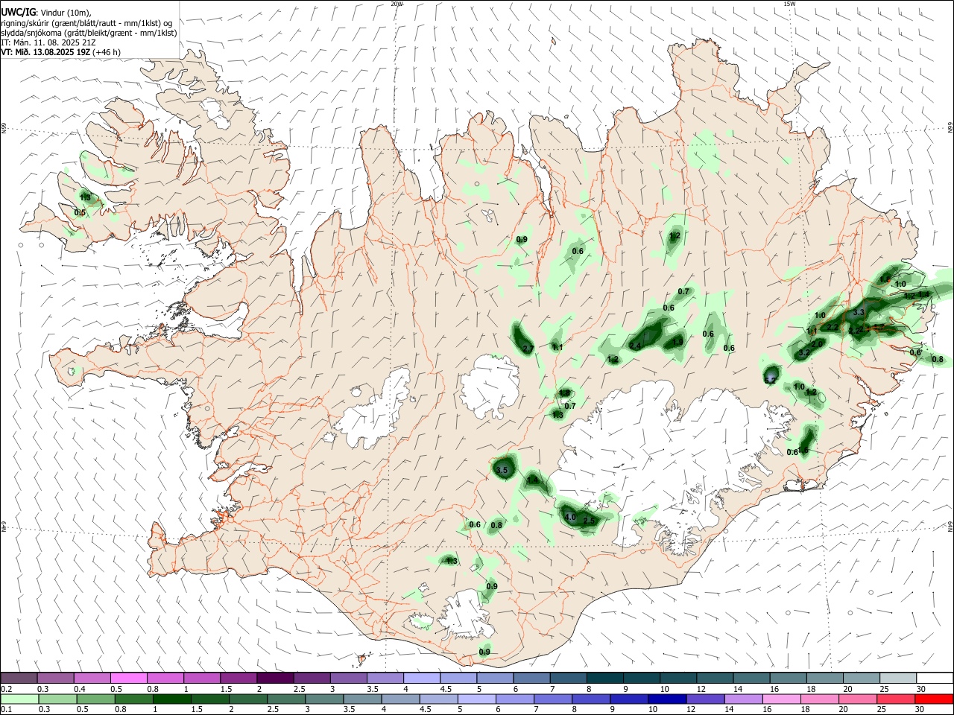Viewport: 954px width, 715px height.
Task: Select the 3.5 precipitation value on the map
Action: coord(502,470)
